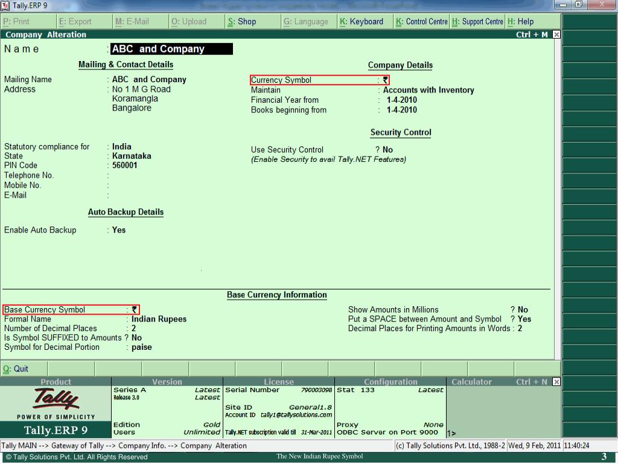The image size is (618, 464).
Task: Click G: Language in the top bar
Action: 309,22
